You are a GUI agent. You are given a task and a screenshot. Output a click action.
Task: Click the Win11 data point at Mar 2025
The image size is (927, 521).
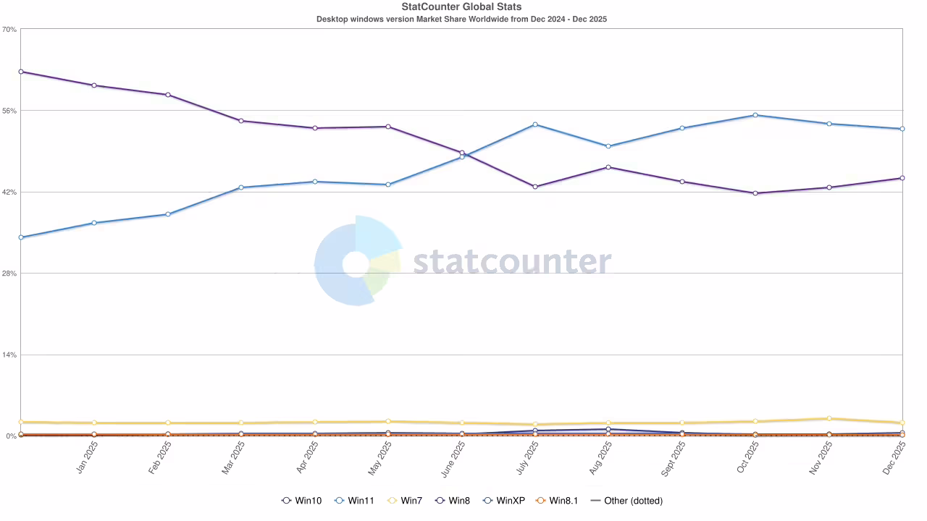click(x=241, y=187)
